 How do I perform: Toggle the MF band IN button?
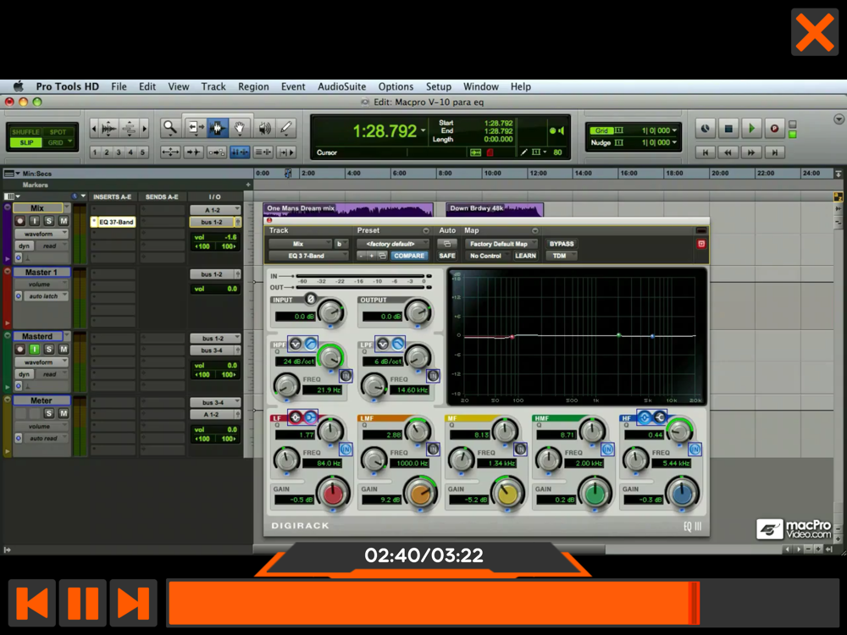pos(520,449)
